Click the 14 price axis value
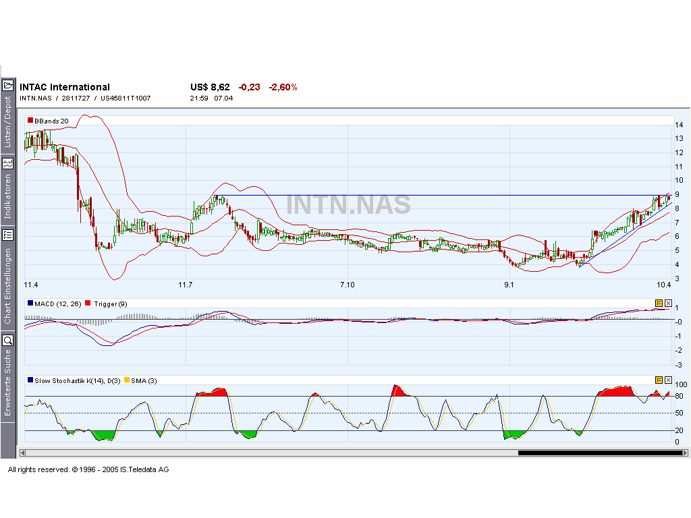 pyautogui.click(x=679, y=125)
